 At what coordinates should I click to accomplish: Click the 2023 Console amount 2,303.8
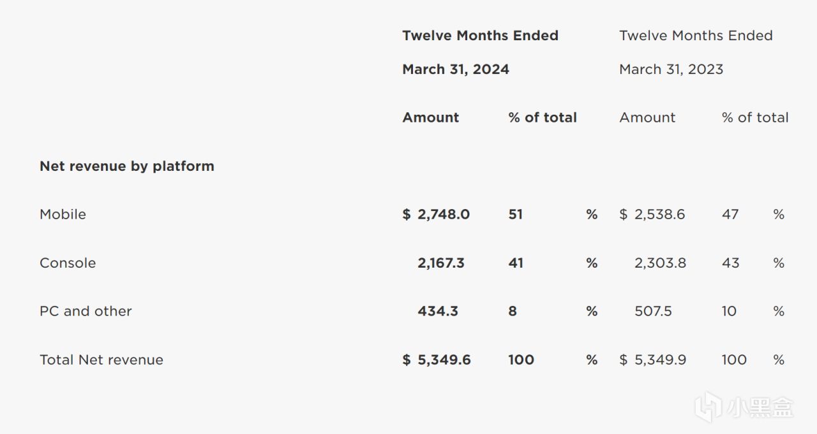point(660,263)
